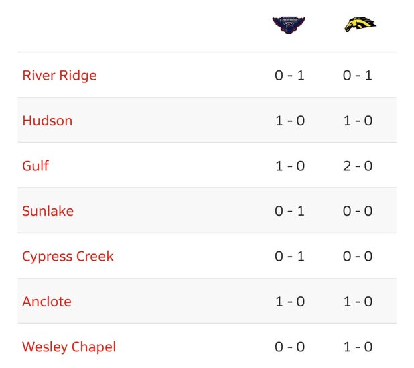The height and width of the screenshot is (368, 414).
Task: Click the 0 - 0 record in the Wesley Chapel row
Action: 289,347
